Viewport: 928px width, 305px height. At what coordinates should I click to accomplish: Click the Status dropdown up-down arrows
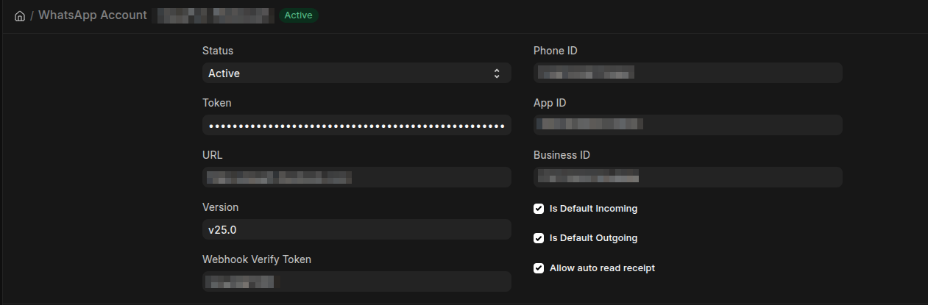(497, 73)
